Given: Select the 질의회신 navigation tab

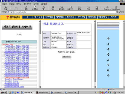Looking at the screenshot, I should 70,17.
